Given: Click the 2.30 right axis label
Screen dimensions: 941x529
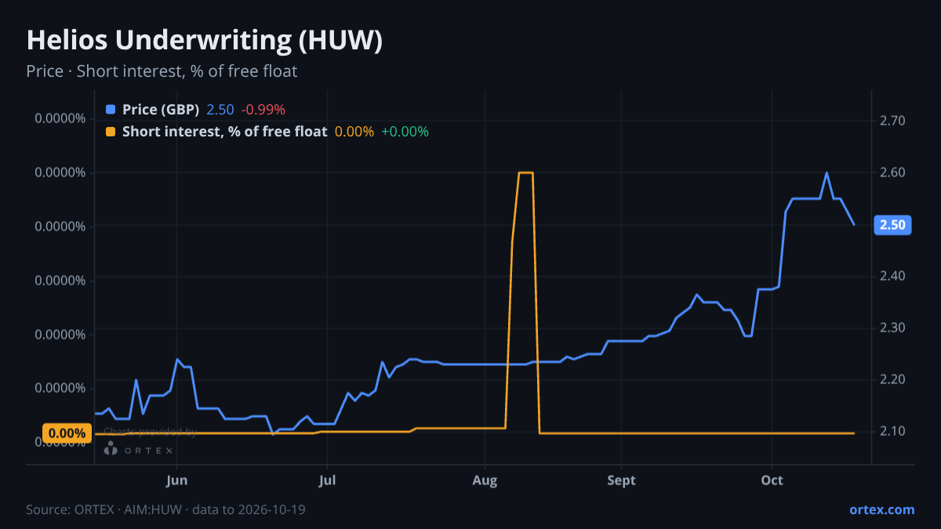Looking at the screenshot, I should point(892,328).
